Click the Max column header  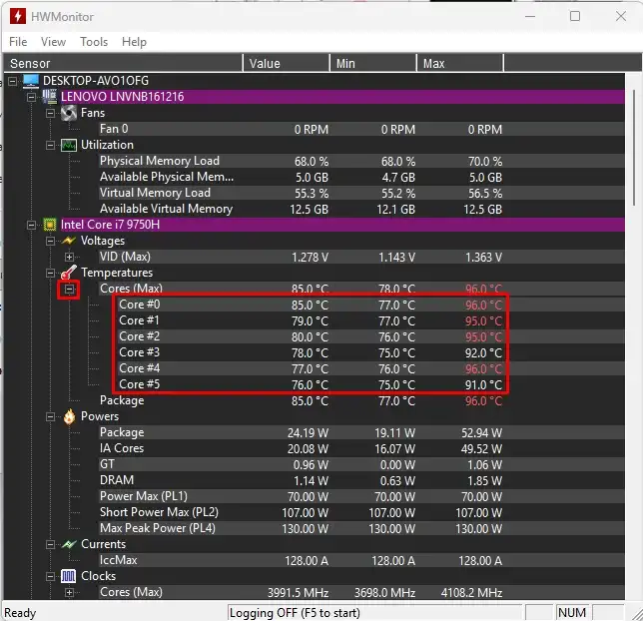[460, 64]
